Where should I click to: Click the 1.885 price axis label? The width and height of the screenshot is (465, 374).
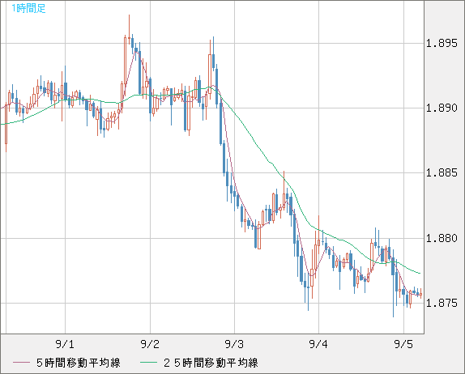click(x=442, y=172)
